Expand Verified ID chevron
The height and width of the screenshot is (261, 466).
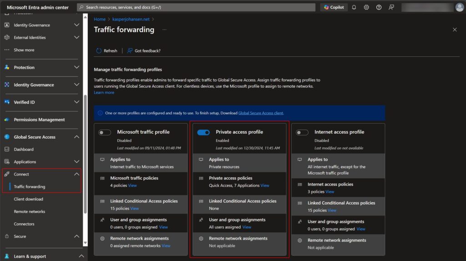76,102
